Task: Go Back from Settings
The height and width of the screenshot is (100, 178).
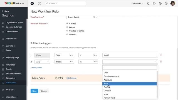Action: coord(6,11)
